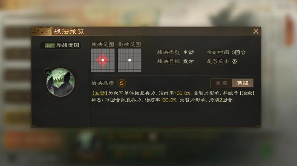Click the 战法品质 label

pyautogui.click(x=103, y=83)
